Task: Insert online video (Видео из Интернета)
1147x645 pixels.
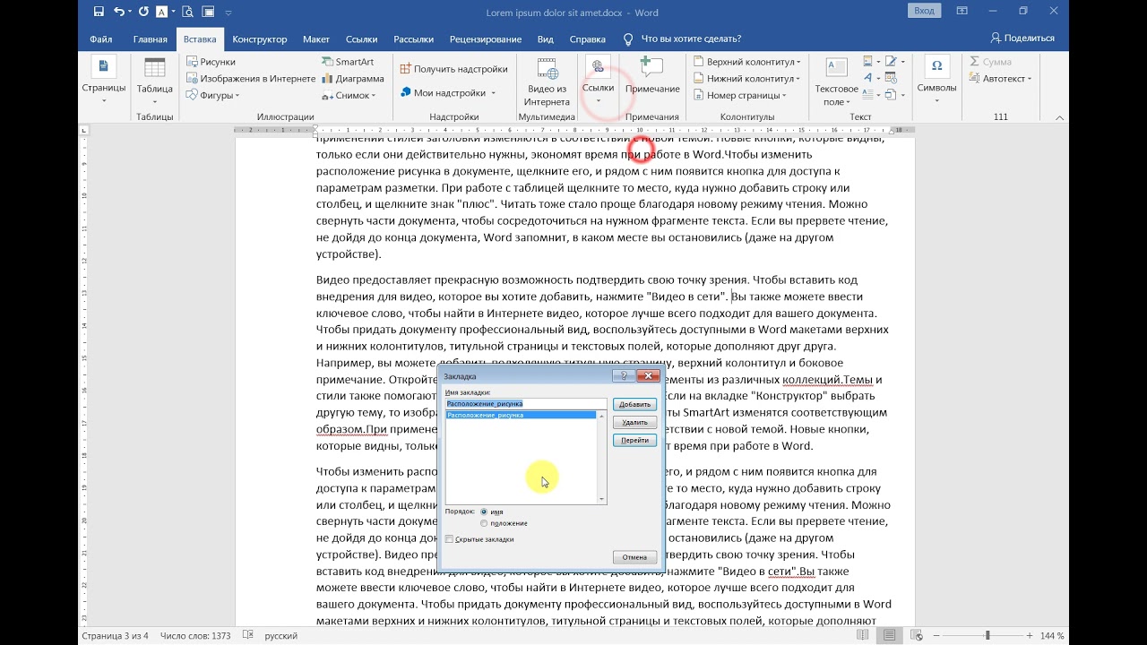Action: coord(548,82)
